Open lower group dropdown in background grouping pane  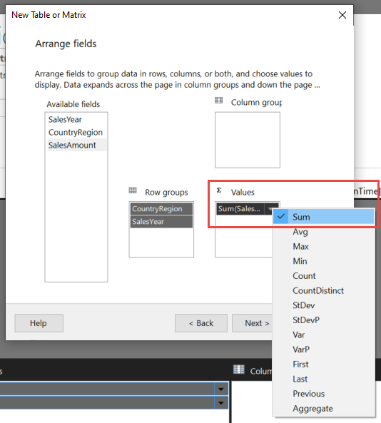(221, 403)
